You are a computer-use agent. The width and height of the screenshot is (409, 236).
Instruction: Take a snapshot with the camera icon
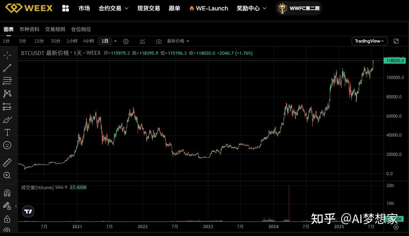159,41
